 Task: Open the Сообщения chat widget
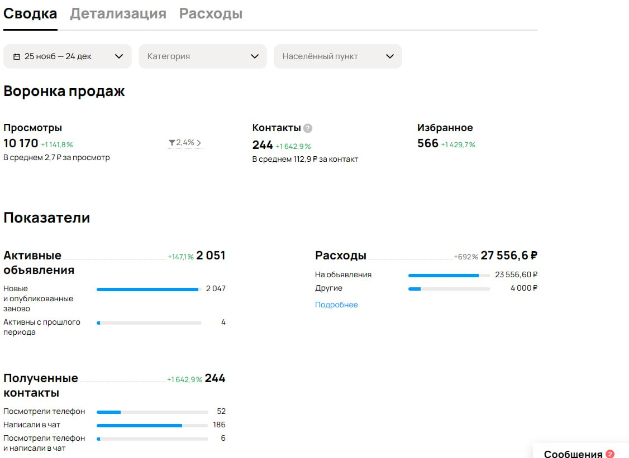pos(580,452)
